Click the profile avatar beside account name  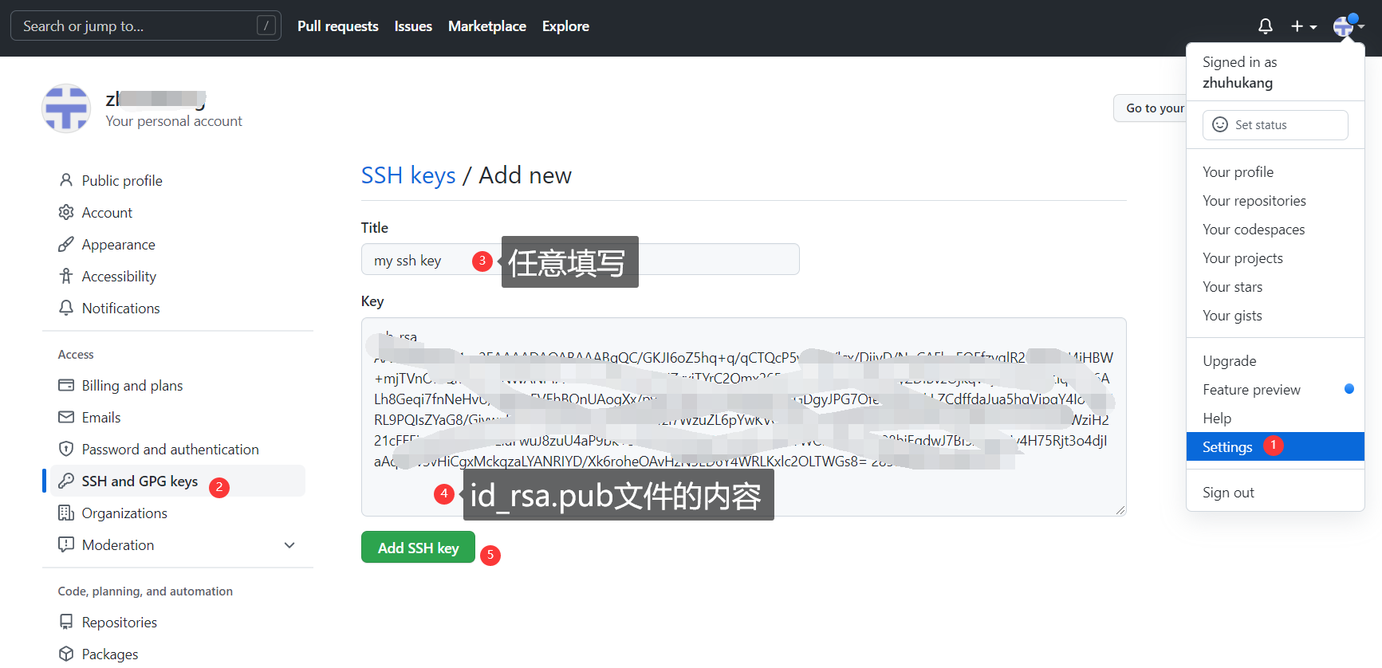click(x=66, y=108)
